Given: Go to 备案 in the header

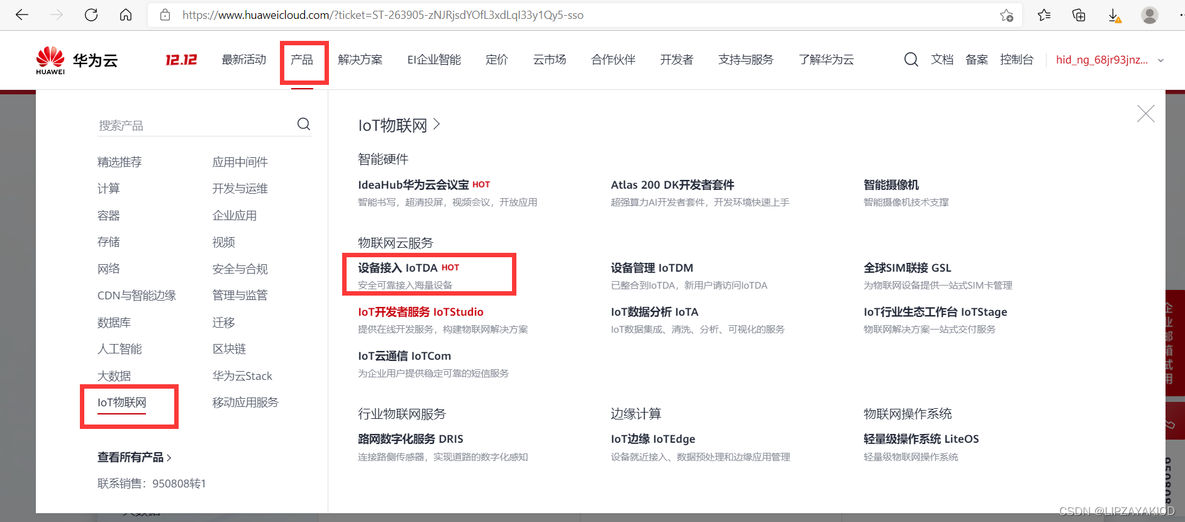Looking at the screenshot, I should pyautogui.click(x=977, y=60).
